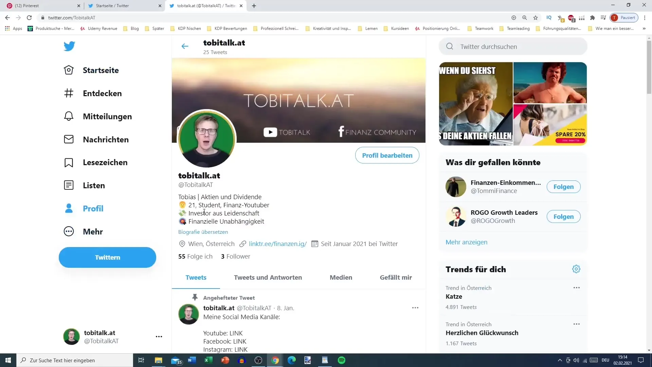Follow ROGO Growth Leaders account

tap(563, 216)
